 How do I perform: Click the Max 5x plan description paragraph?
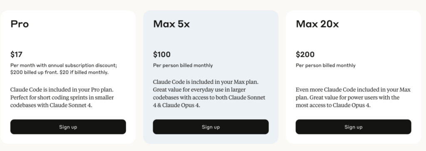point(209,93)
